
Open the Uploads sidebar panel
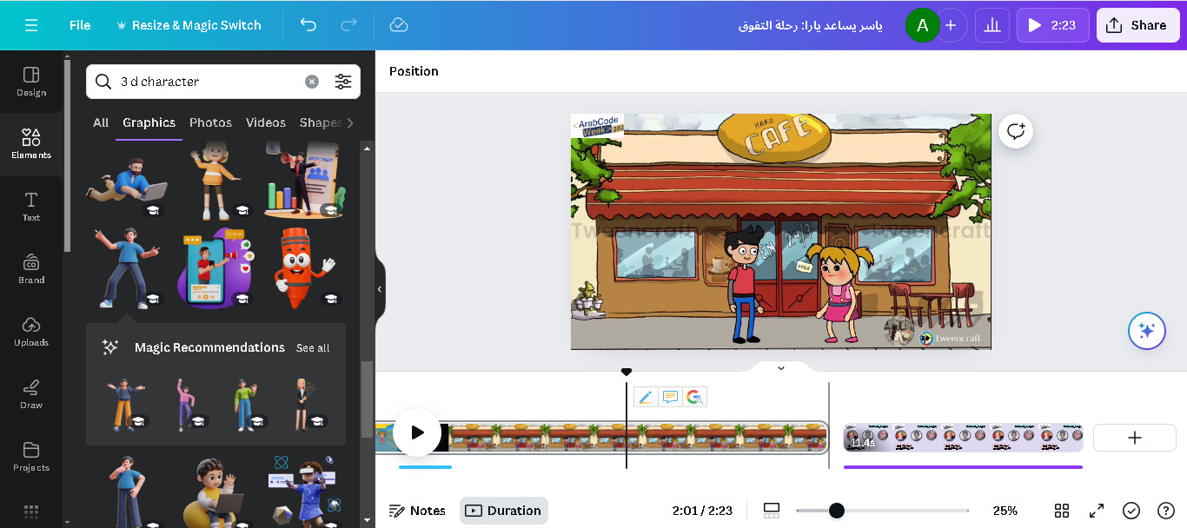(31, 332)
